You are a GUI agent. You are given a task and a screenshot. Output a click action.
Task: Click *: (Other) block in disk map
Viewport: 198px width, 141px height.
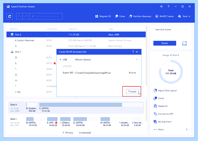tap(65, 119)
